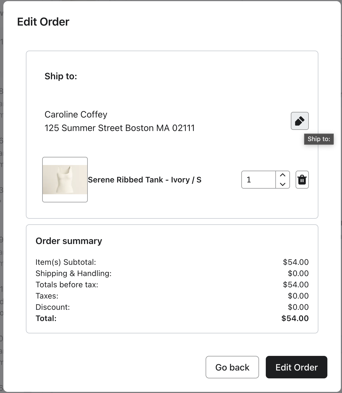This screenshot has height=393, width=342.
Task: Click the Shipping & Handling label
Action: tap(73, 273)
